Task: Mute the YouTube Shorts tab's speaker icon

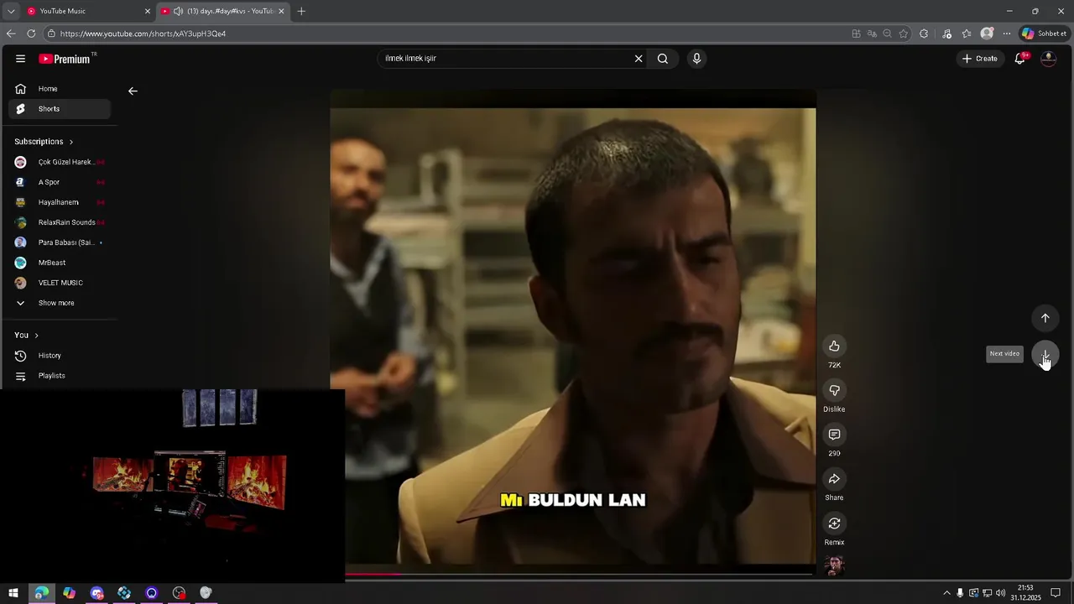Action: (x=178, y=11)
